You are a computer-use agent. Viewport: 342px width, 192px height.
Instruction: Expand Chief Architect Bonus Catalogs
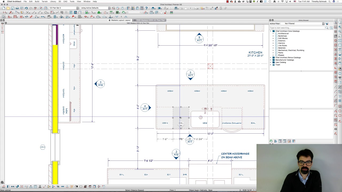pos(271,58)
